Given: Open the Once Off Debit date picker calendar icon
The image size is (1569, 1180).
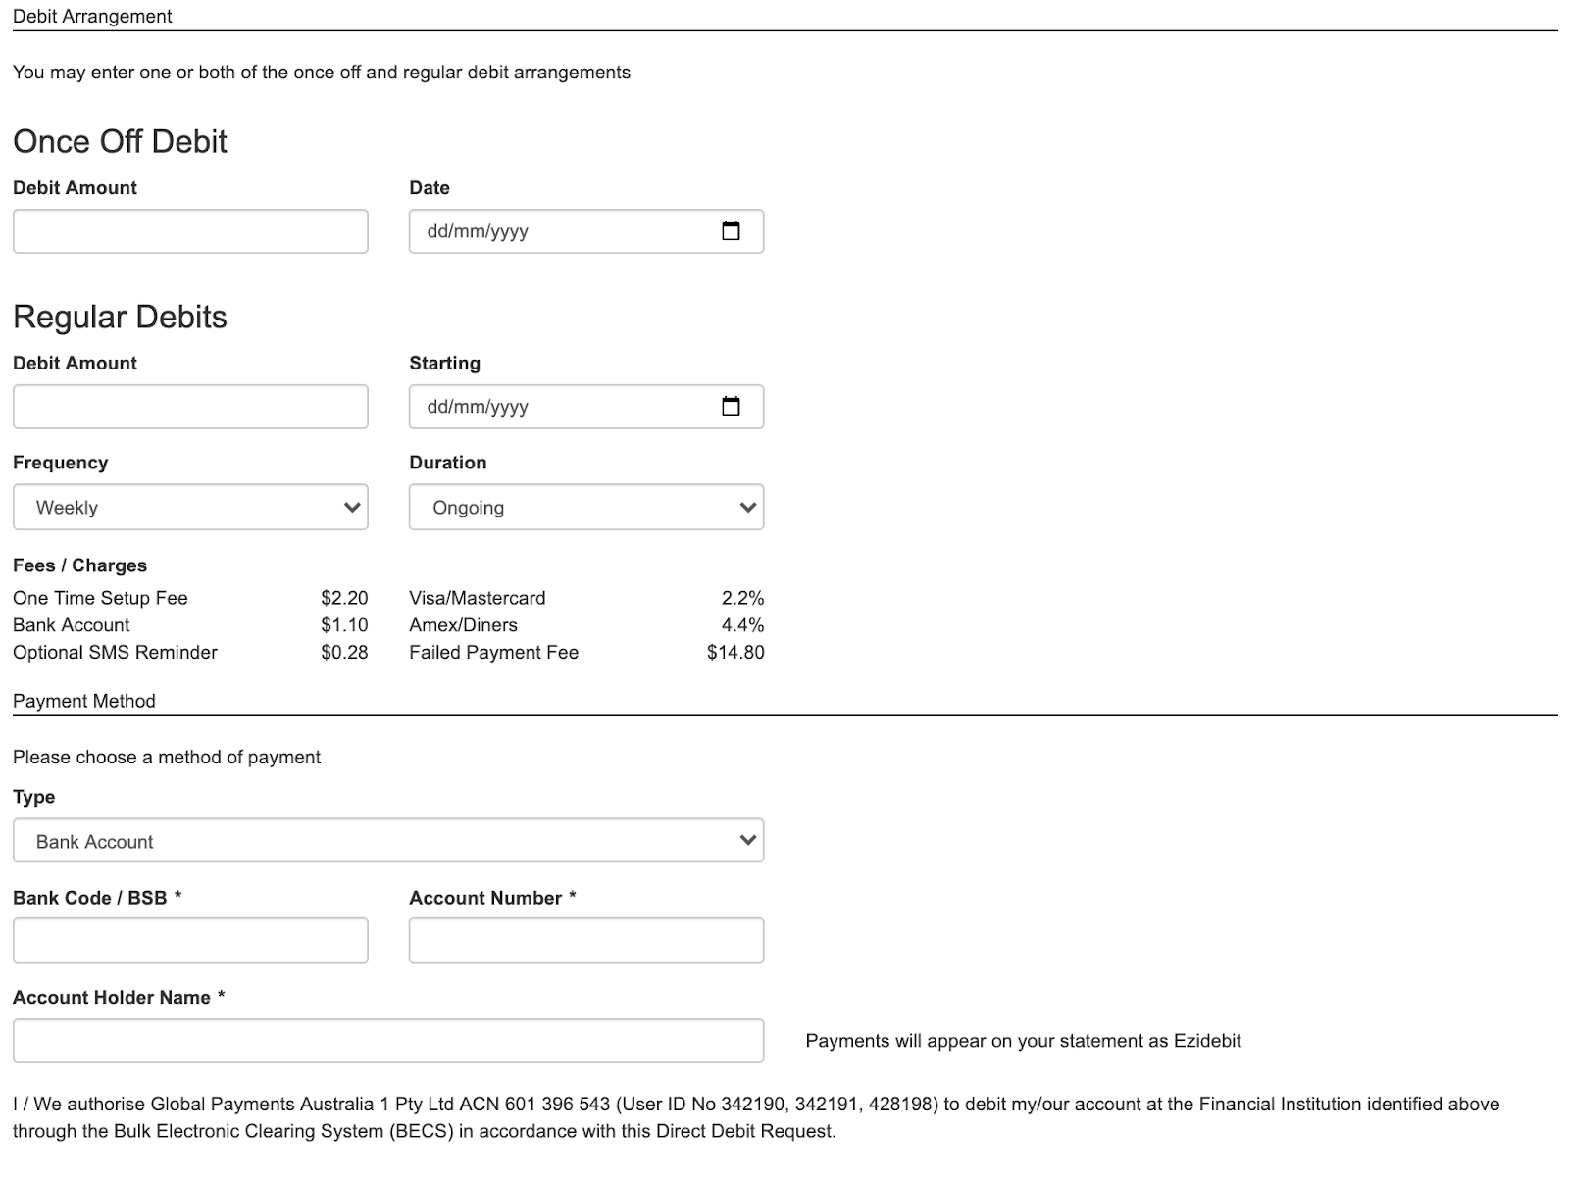Looking at the screenshot, I should click(x=732, y=231).
